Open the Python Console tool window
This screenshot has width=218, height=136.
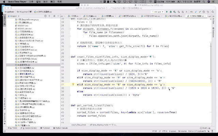tap(61, 128)
